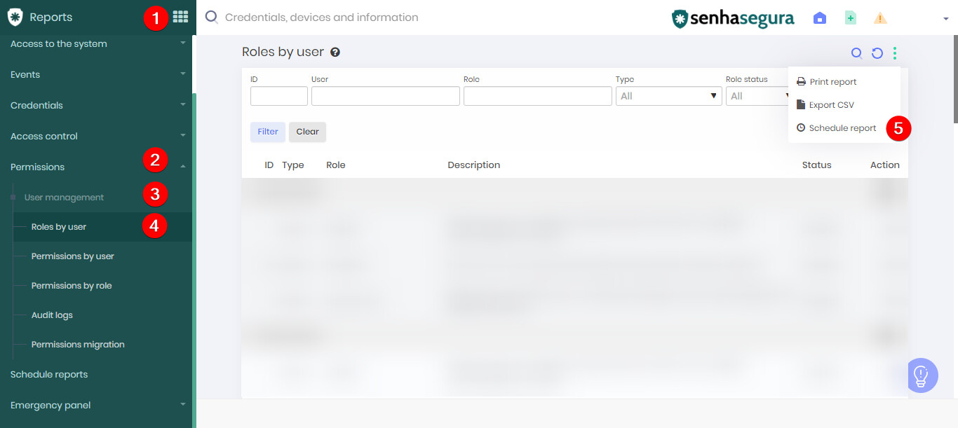Select Export CSV
The height and width of the screenshot is (428, 958).
[825, 105]
